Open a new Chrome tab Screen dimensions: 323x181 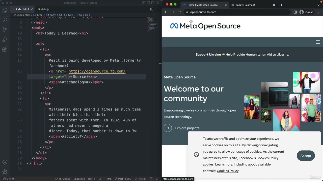[282, 5]
